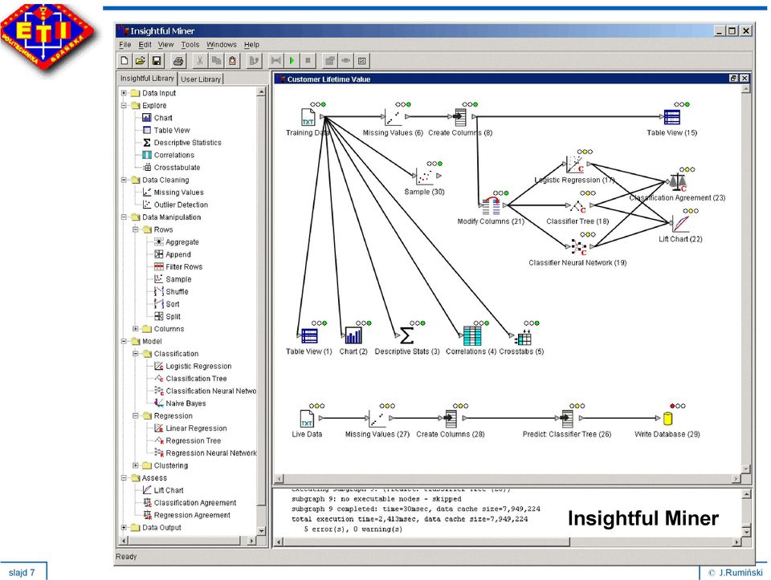Viewport: 771px width, 580px height.
Task: Select Classification Tree in library tree
Action: point(196,379)
